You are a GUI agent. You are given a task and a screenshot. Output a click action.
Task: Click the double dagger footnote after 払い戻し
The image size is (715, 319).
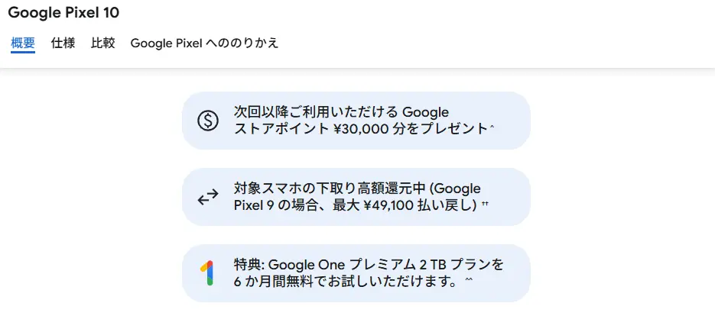(x=484, y=205)
